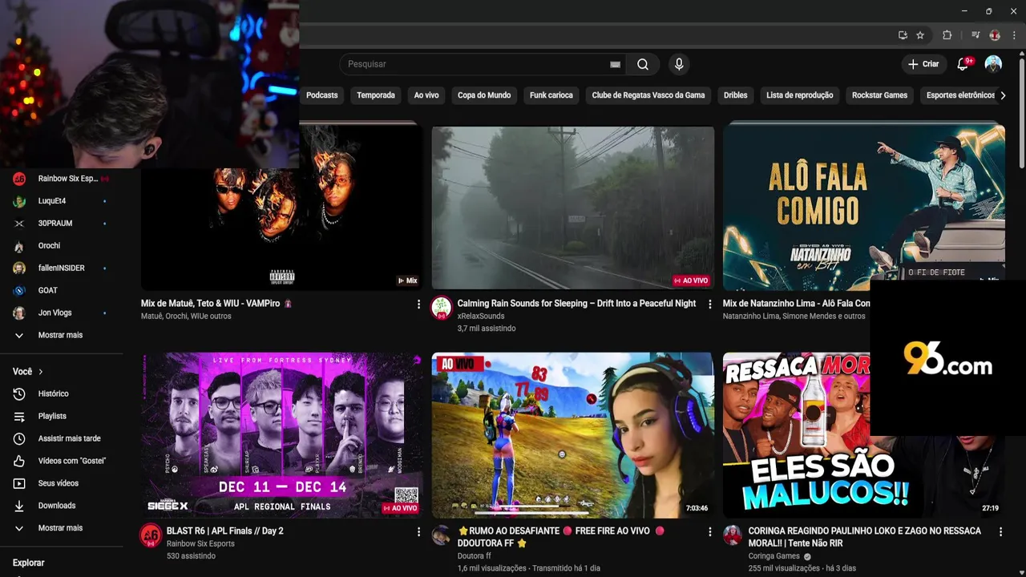Open Rainbow Six Esports subscription in sidebar
Viewport: 1026px width, 577px height.
(x=62, y=179)
